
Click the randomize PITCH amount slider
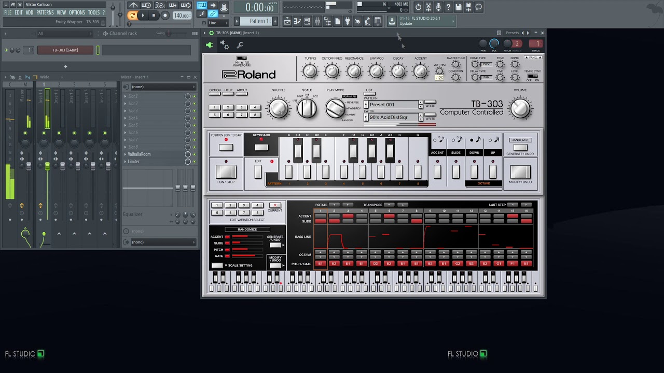click(247, 250)
